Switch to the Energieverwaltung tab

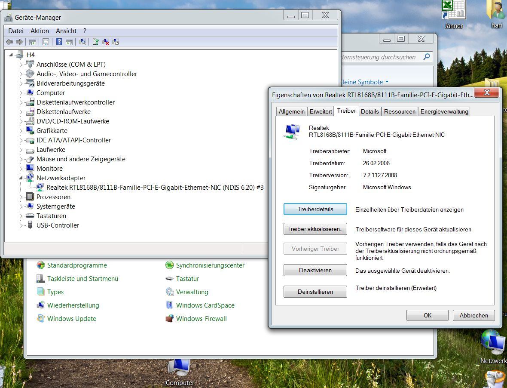444,111
